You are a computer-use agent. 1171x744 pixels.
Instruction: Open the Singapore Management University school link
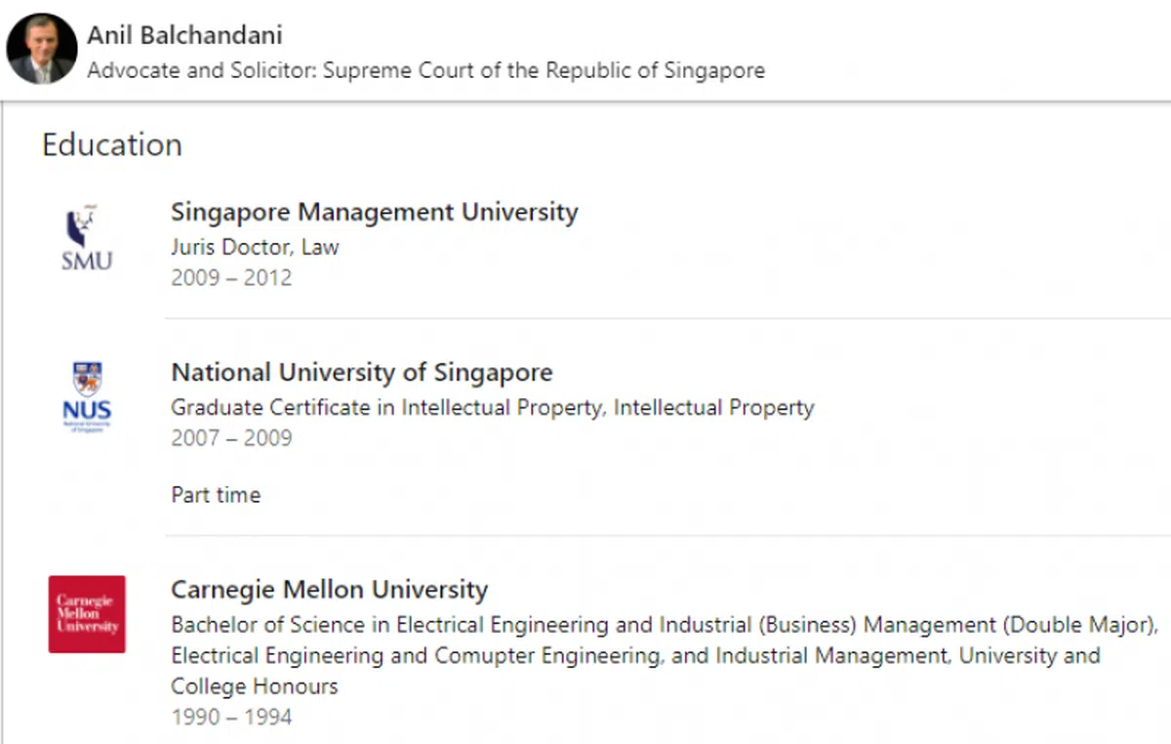[374, 212]
